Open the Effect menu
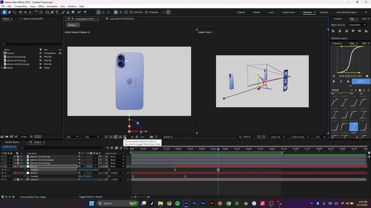Image resolution: width=371 pixels, height=208 pixels. coord(41,6)
